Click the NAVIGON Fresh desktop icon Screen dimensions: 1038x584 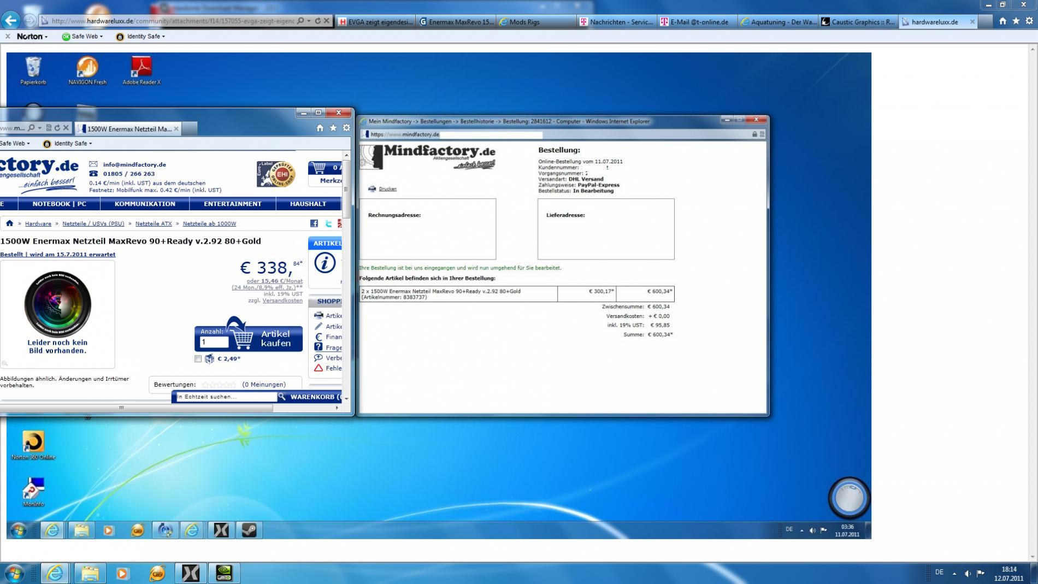(87, 71)
